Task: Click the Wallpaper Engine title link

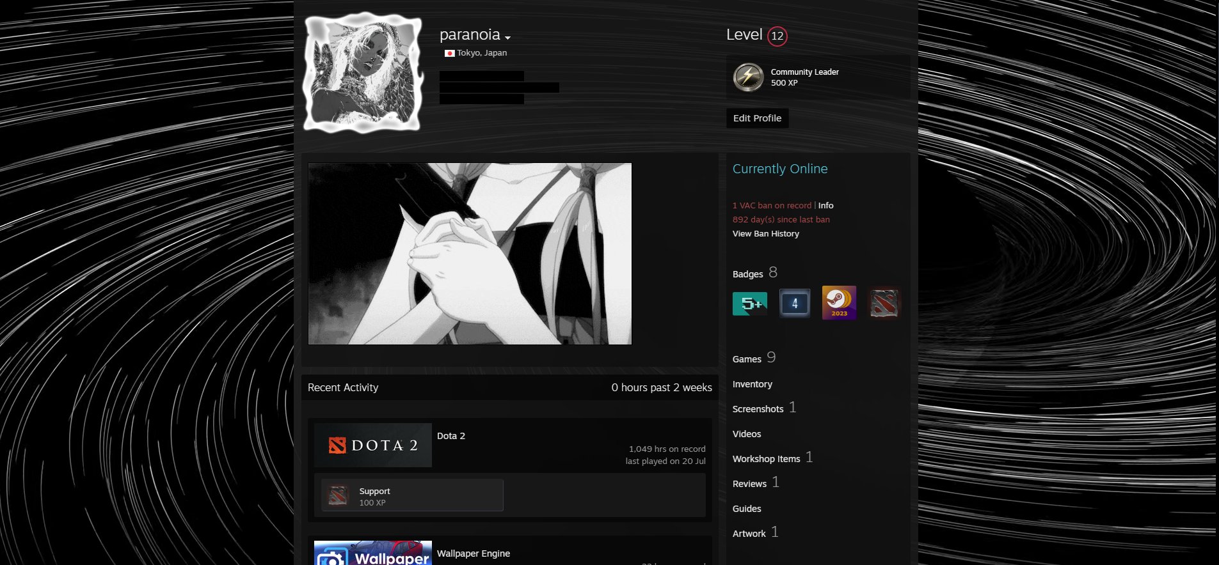Action: (473, 553)
